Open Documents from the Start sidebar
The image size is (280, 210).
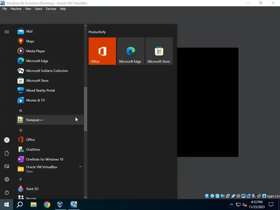click(7, 153)
